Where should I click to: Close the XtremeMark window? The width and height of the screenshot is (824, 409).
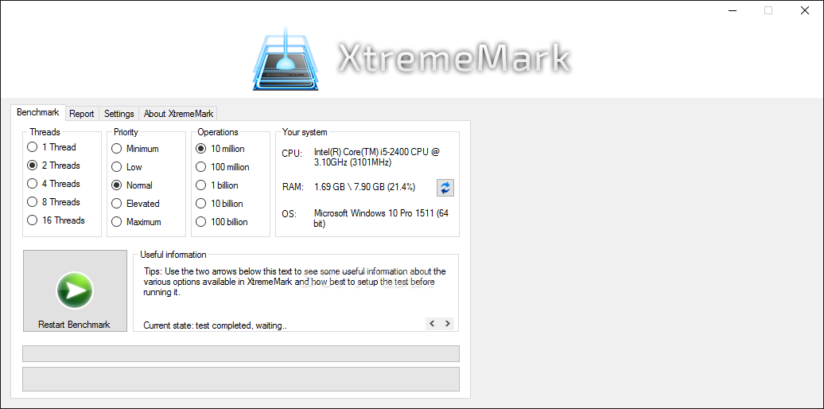point(805,10)
